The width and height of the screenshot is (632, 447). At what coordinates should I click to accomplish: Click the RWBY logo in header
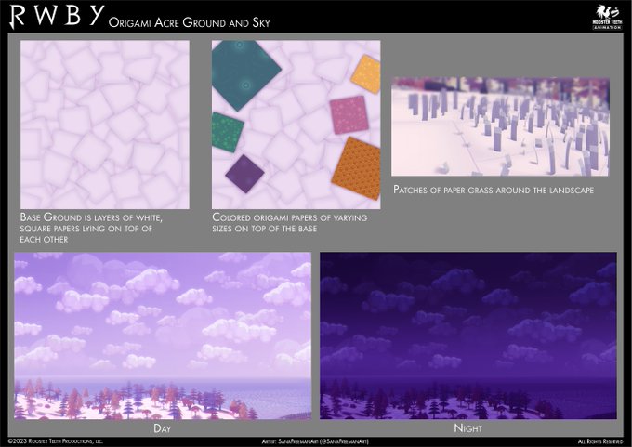tap(57, 16)
